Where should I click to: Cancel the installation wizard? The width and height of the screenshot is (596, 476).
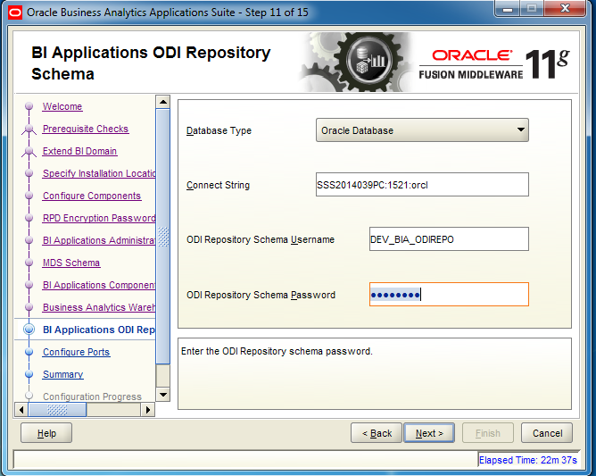pyautogui.click(x=547, y=433)
